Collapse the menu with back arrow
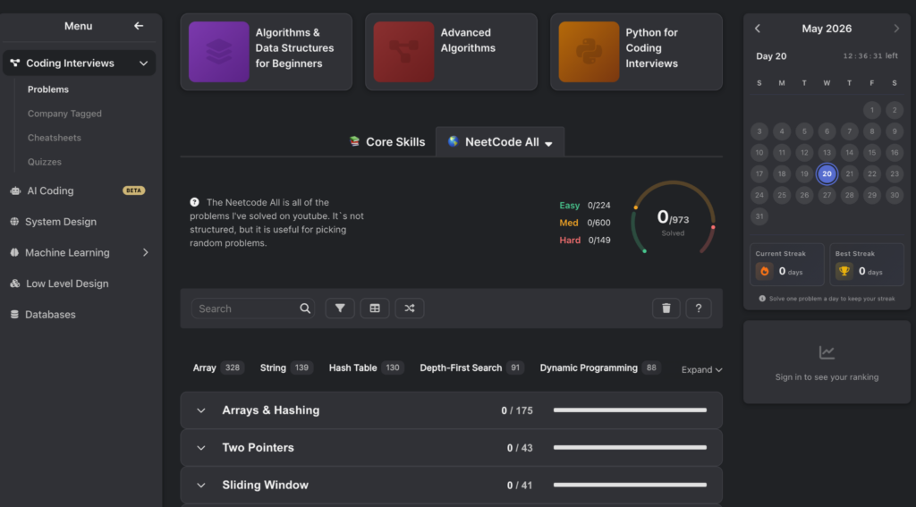Image resolution: width=916 pixels, height=507 pixels. click(x=139, y=26)
